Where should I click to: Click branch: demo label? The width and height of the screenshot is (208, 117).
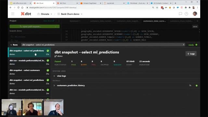(16, 31)
